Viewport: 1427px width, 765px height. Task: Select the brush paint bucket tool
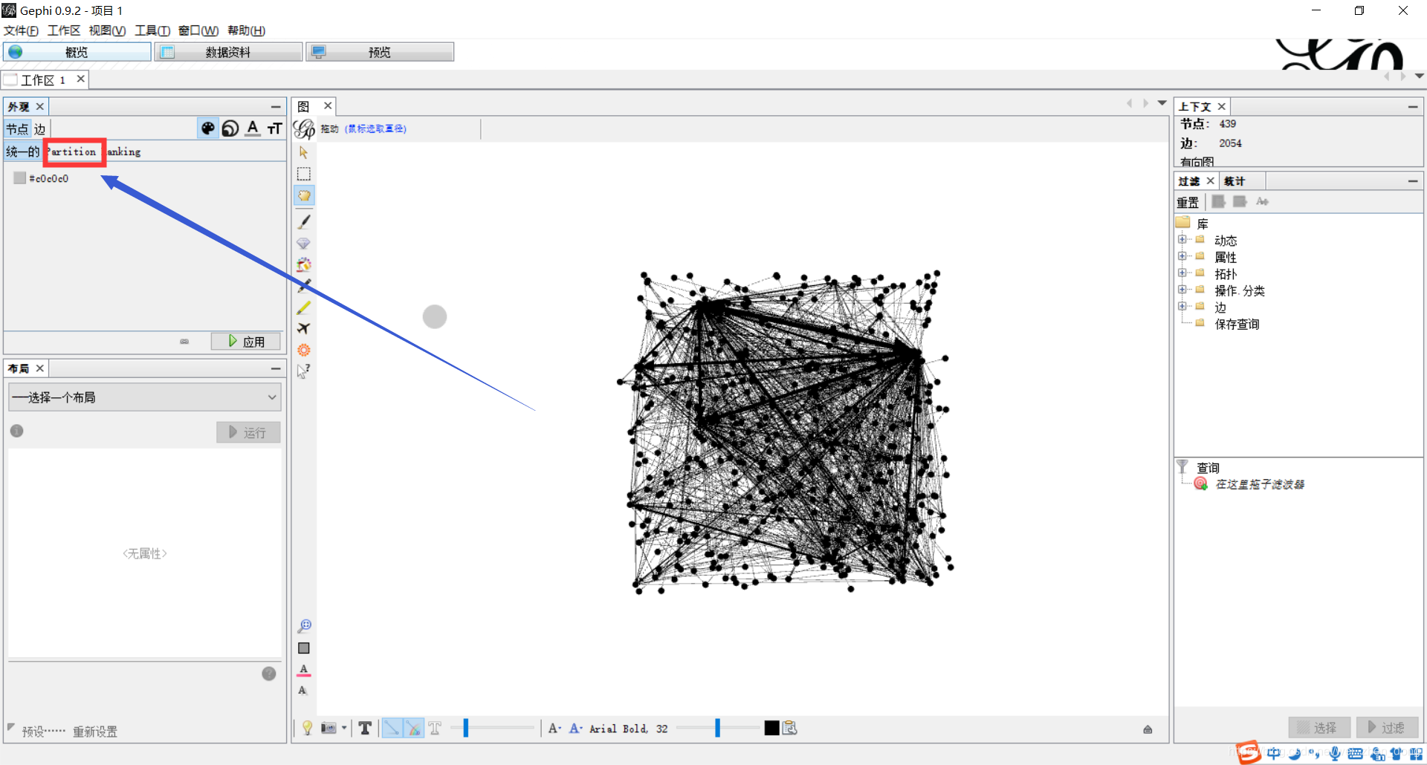303,264
